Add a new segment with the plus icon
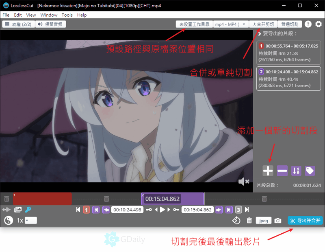 [268, 171]
